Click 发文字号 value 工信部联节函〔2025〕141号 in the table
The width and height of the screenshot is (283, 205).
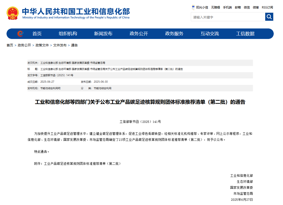coord(57,75)
